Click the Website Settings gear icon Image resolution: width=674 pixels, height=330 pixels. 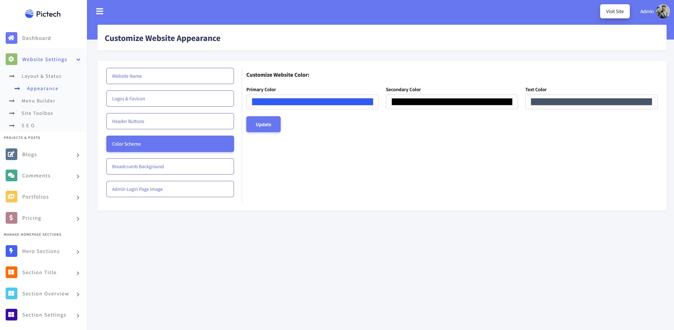11,59
